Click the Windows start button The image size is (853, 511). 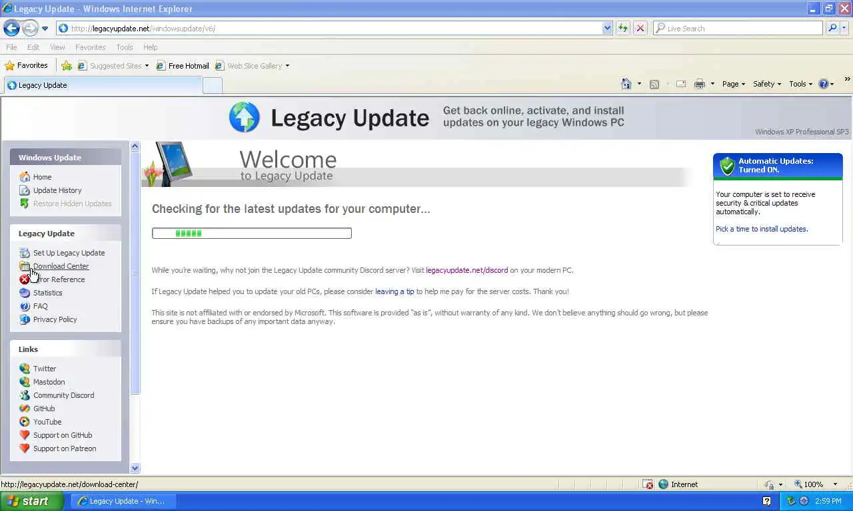[31, 501]
